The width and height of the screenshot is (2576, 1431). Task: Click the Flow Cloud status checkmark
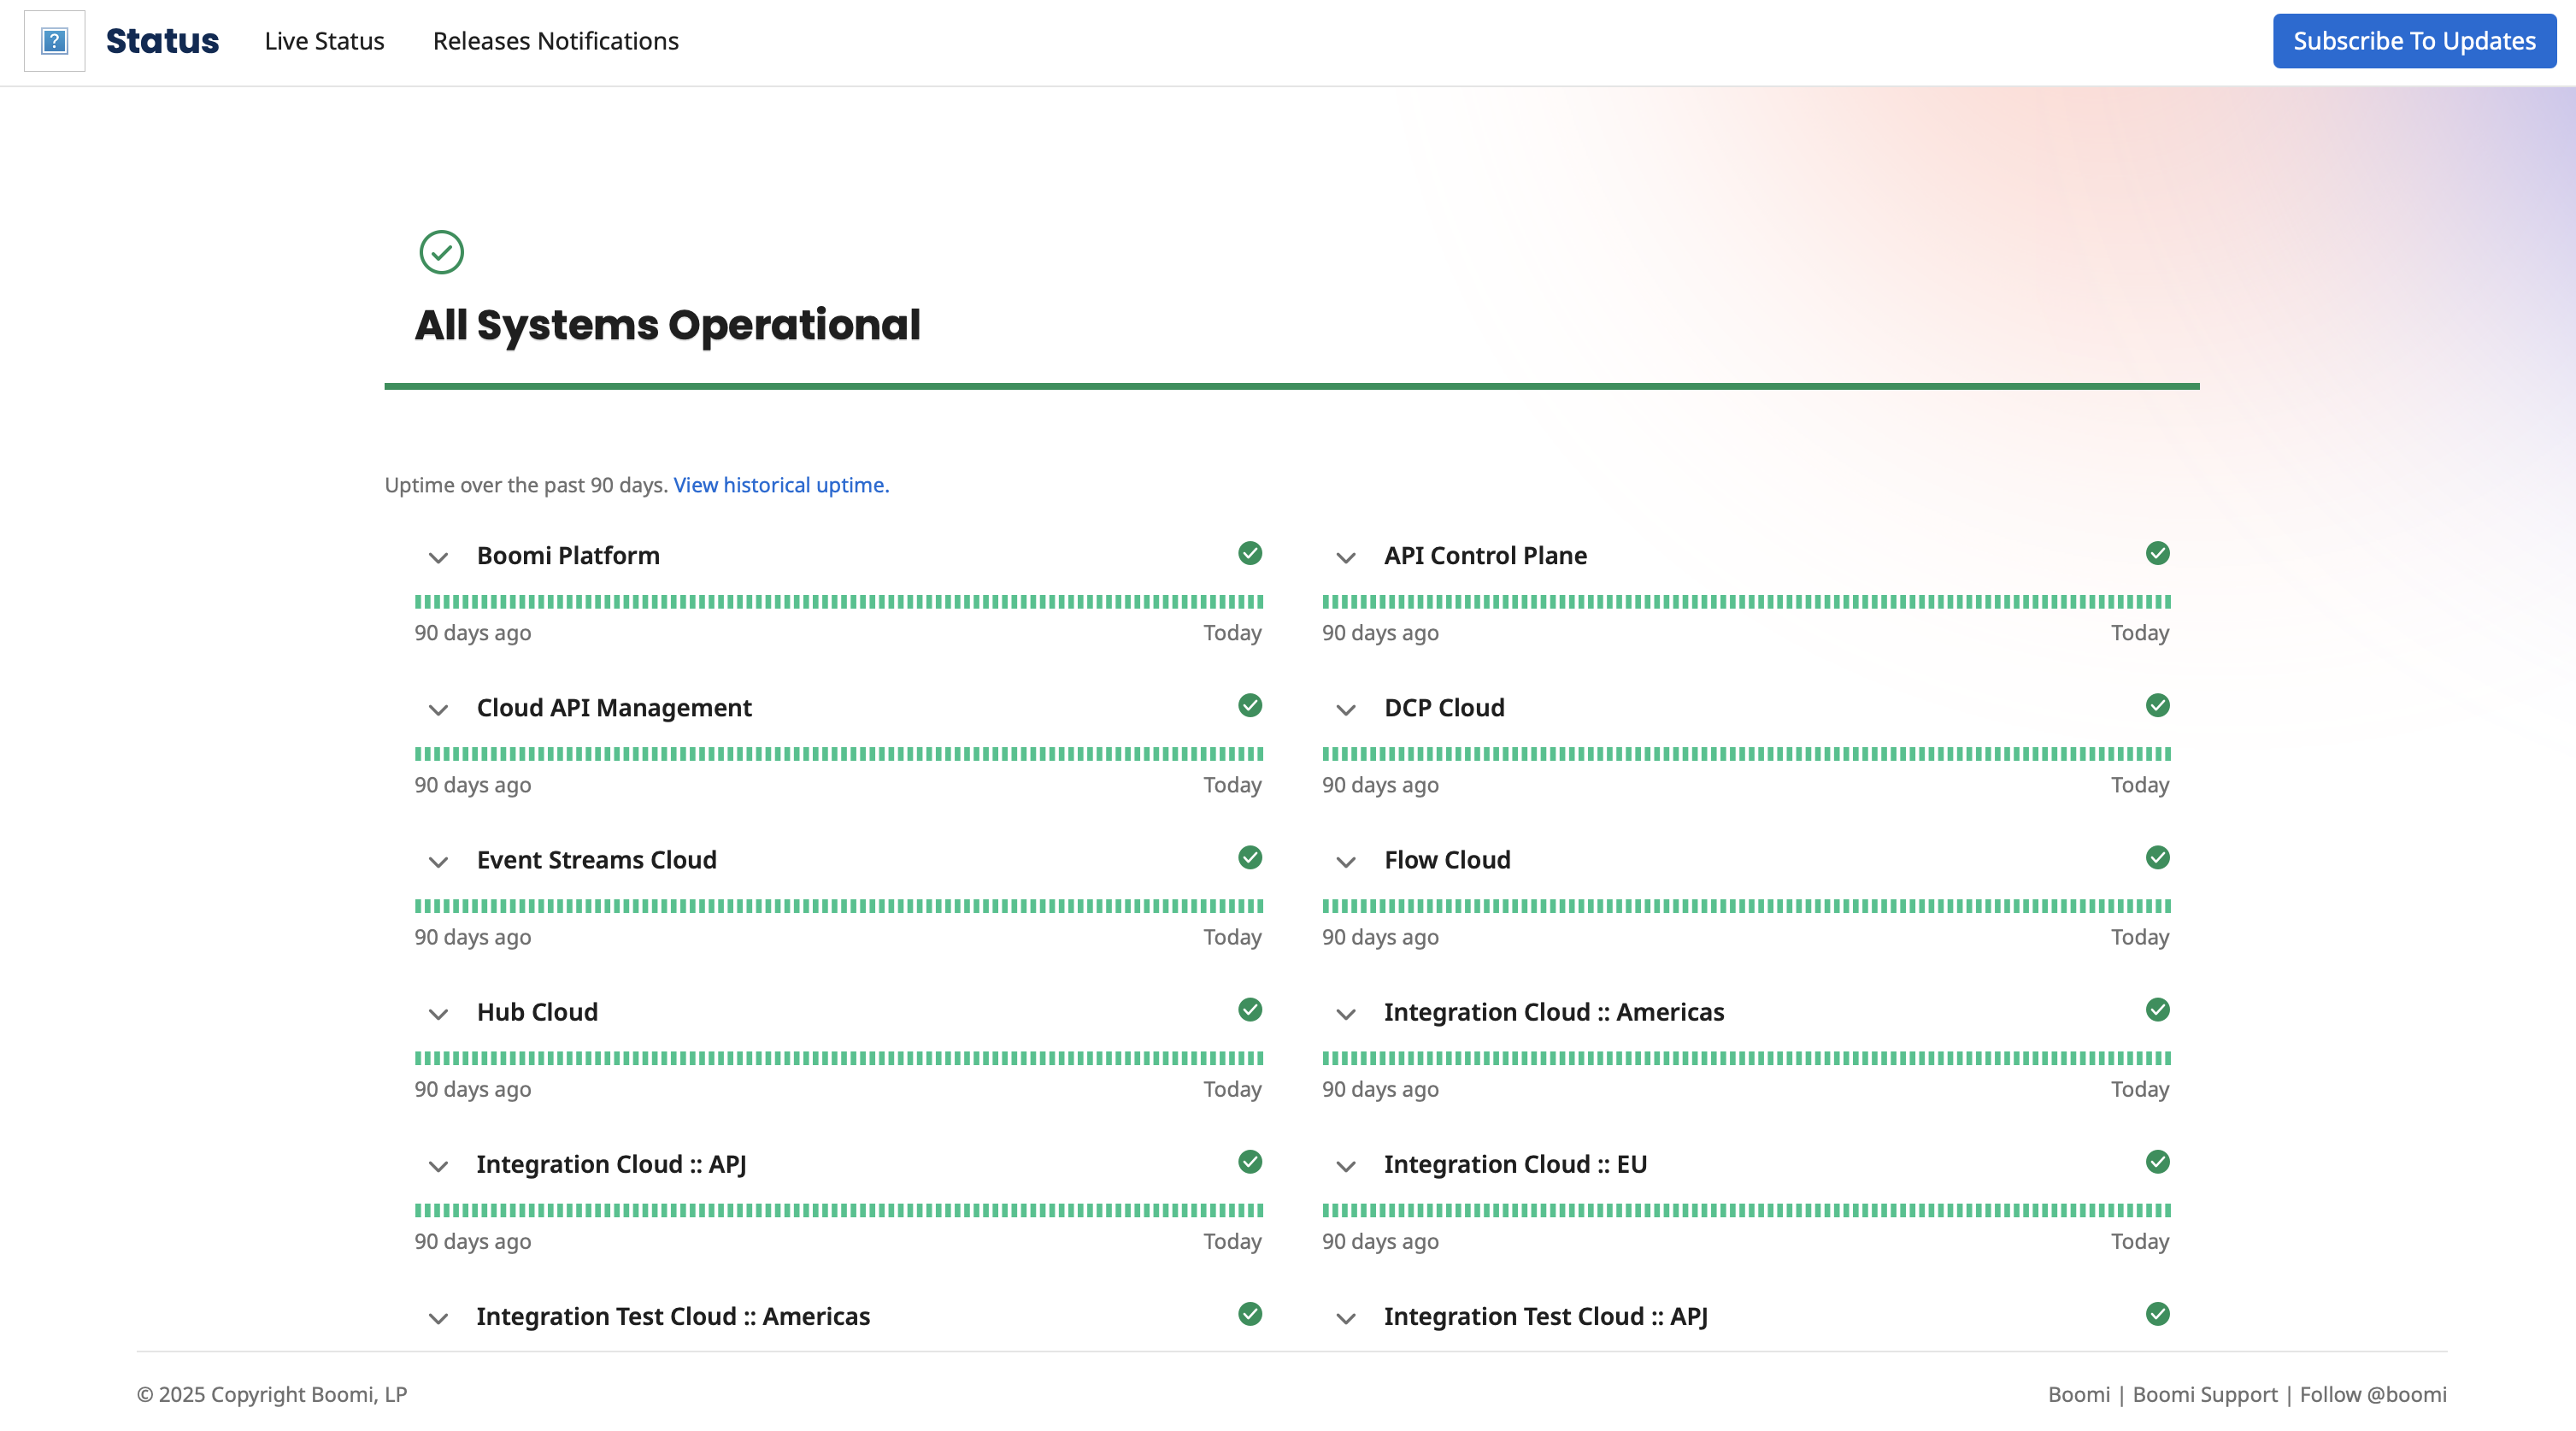(2156, 858)
